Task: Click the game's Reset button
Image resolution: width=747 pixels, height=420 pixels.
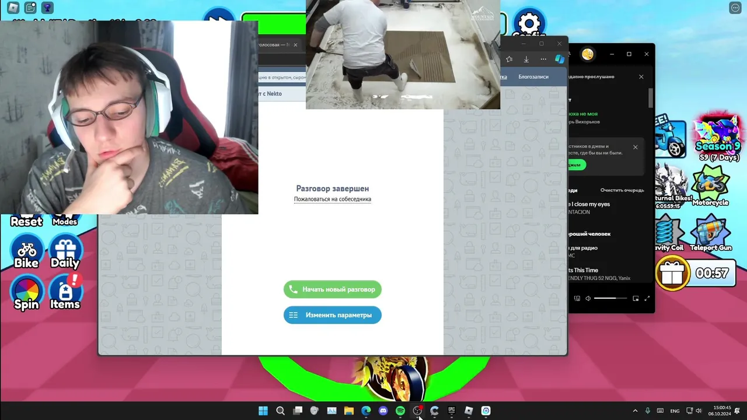Action: tap(26, 221)
